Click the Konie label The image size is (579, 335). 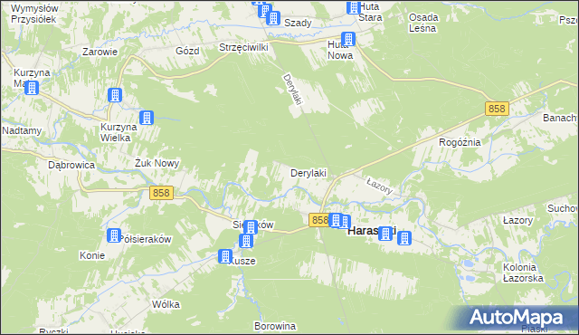point(92,255)
